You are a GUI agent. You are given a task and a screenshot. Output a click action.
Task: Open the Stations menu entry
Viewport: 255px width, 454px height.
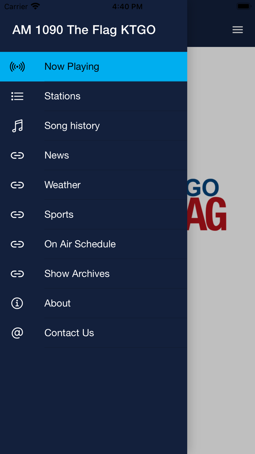(x=62, y=96)
